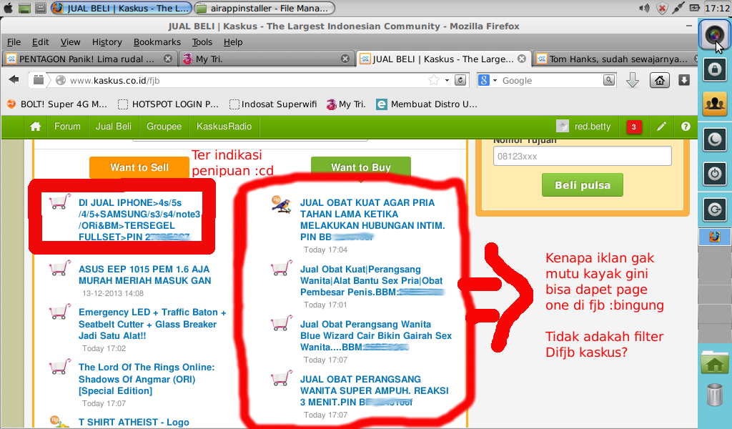The width and height of the screenshot is (732, 429).
Task: Click the orange Want to Sell button
Action: (x=139, y=167)
